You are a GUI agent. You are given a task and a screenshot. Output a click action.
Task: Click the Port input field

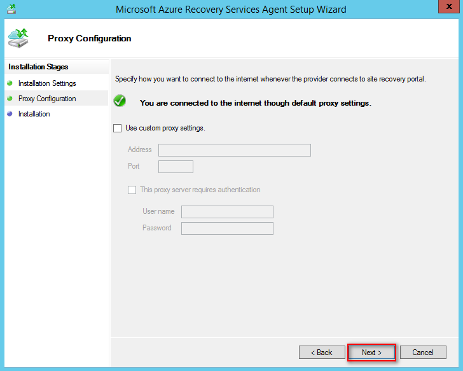176,167
